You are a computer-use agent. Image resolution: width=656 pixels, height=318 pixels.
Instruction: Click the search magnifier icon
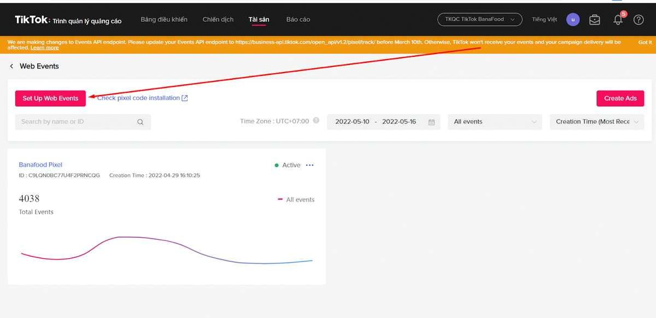pos(140,122)
